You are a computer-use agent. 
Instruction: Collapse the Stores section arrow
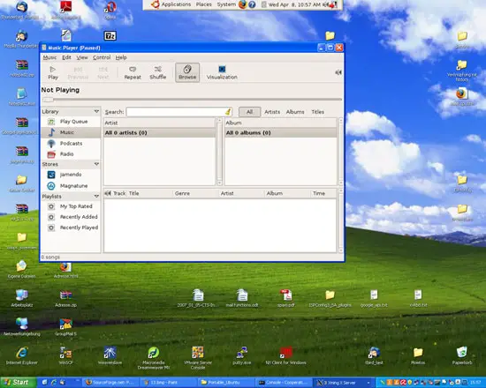[x=96, y=164]
